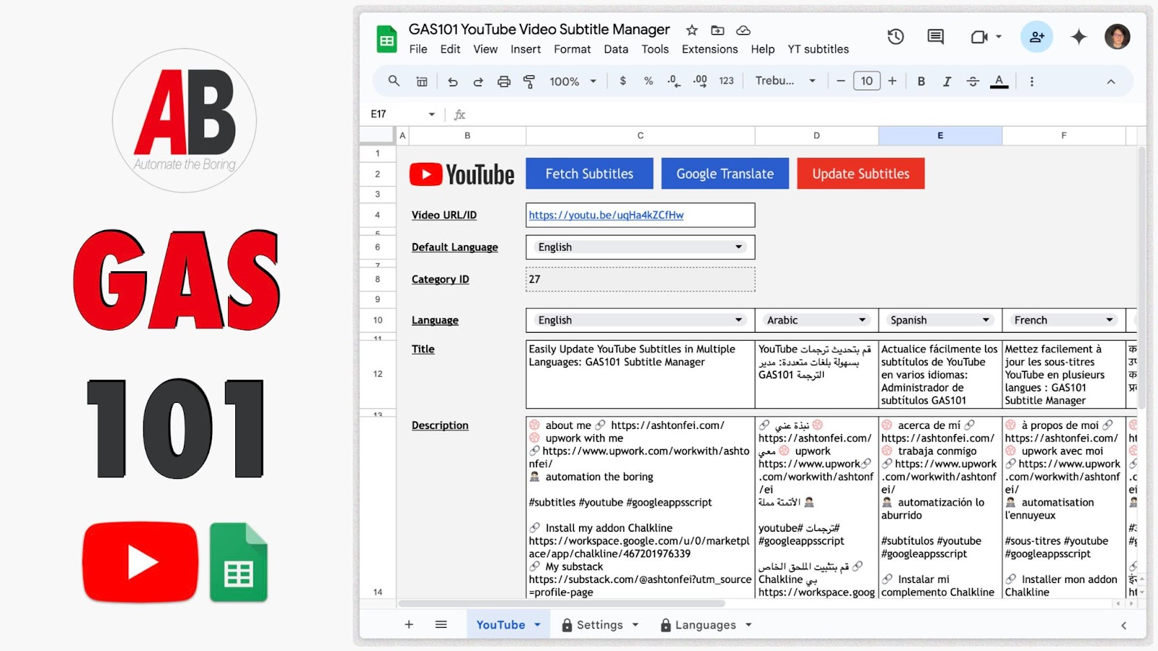Star the spreadsheet document

692,30
